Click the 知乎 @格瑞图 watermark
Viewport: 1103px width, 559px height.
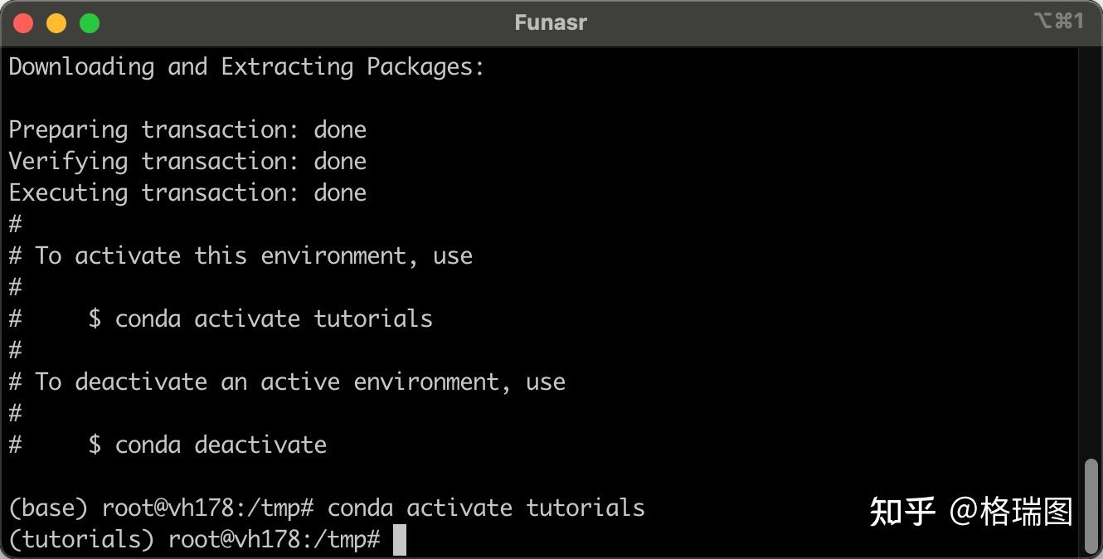(x=971, y=512)
